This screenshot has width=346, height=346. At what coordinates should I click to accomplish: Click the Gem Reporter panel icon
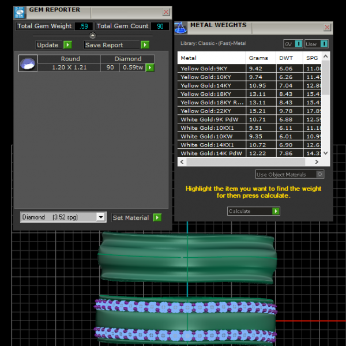tap(19, 11)
